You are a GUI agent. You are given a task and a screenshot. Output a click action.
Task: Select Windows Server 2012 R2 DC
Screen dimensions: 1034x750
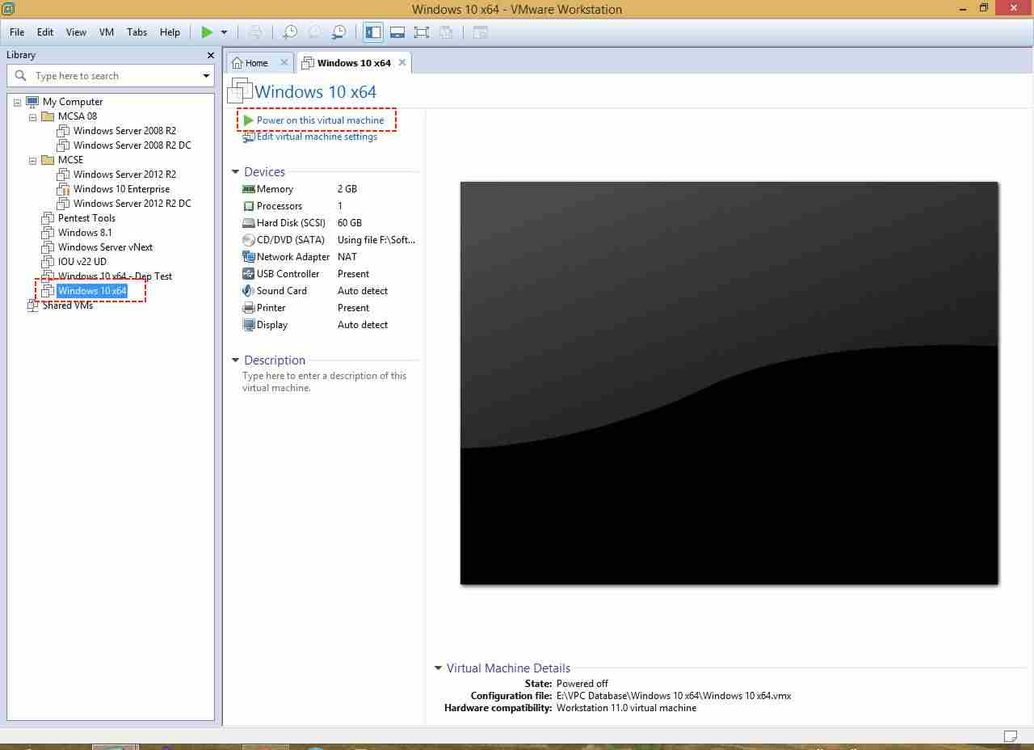coord(132,204)
